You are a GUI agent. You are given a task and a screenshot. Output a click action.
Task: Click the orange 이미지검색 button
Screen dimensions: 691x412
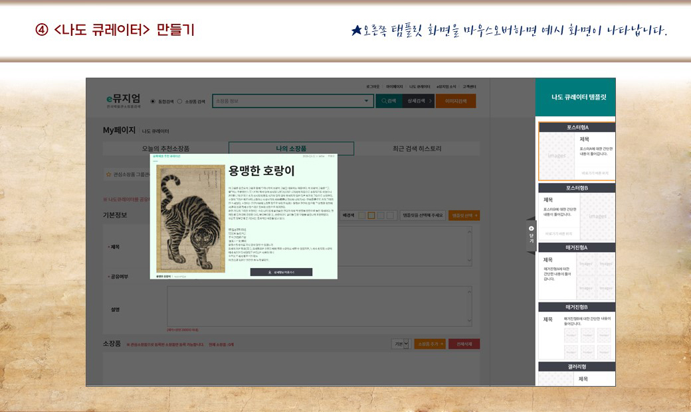(456, 101)
